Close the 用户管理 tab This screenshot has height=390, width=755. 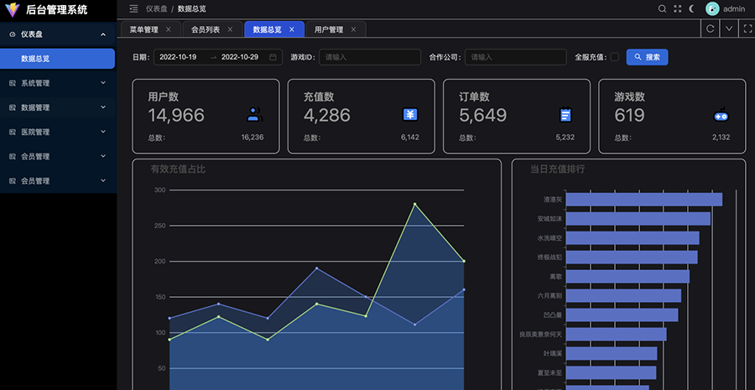pos(353,29)
